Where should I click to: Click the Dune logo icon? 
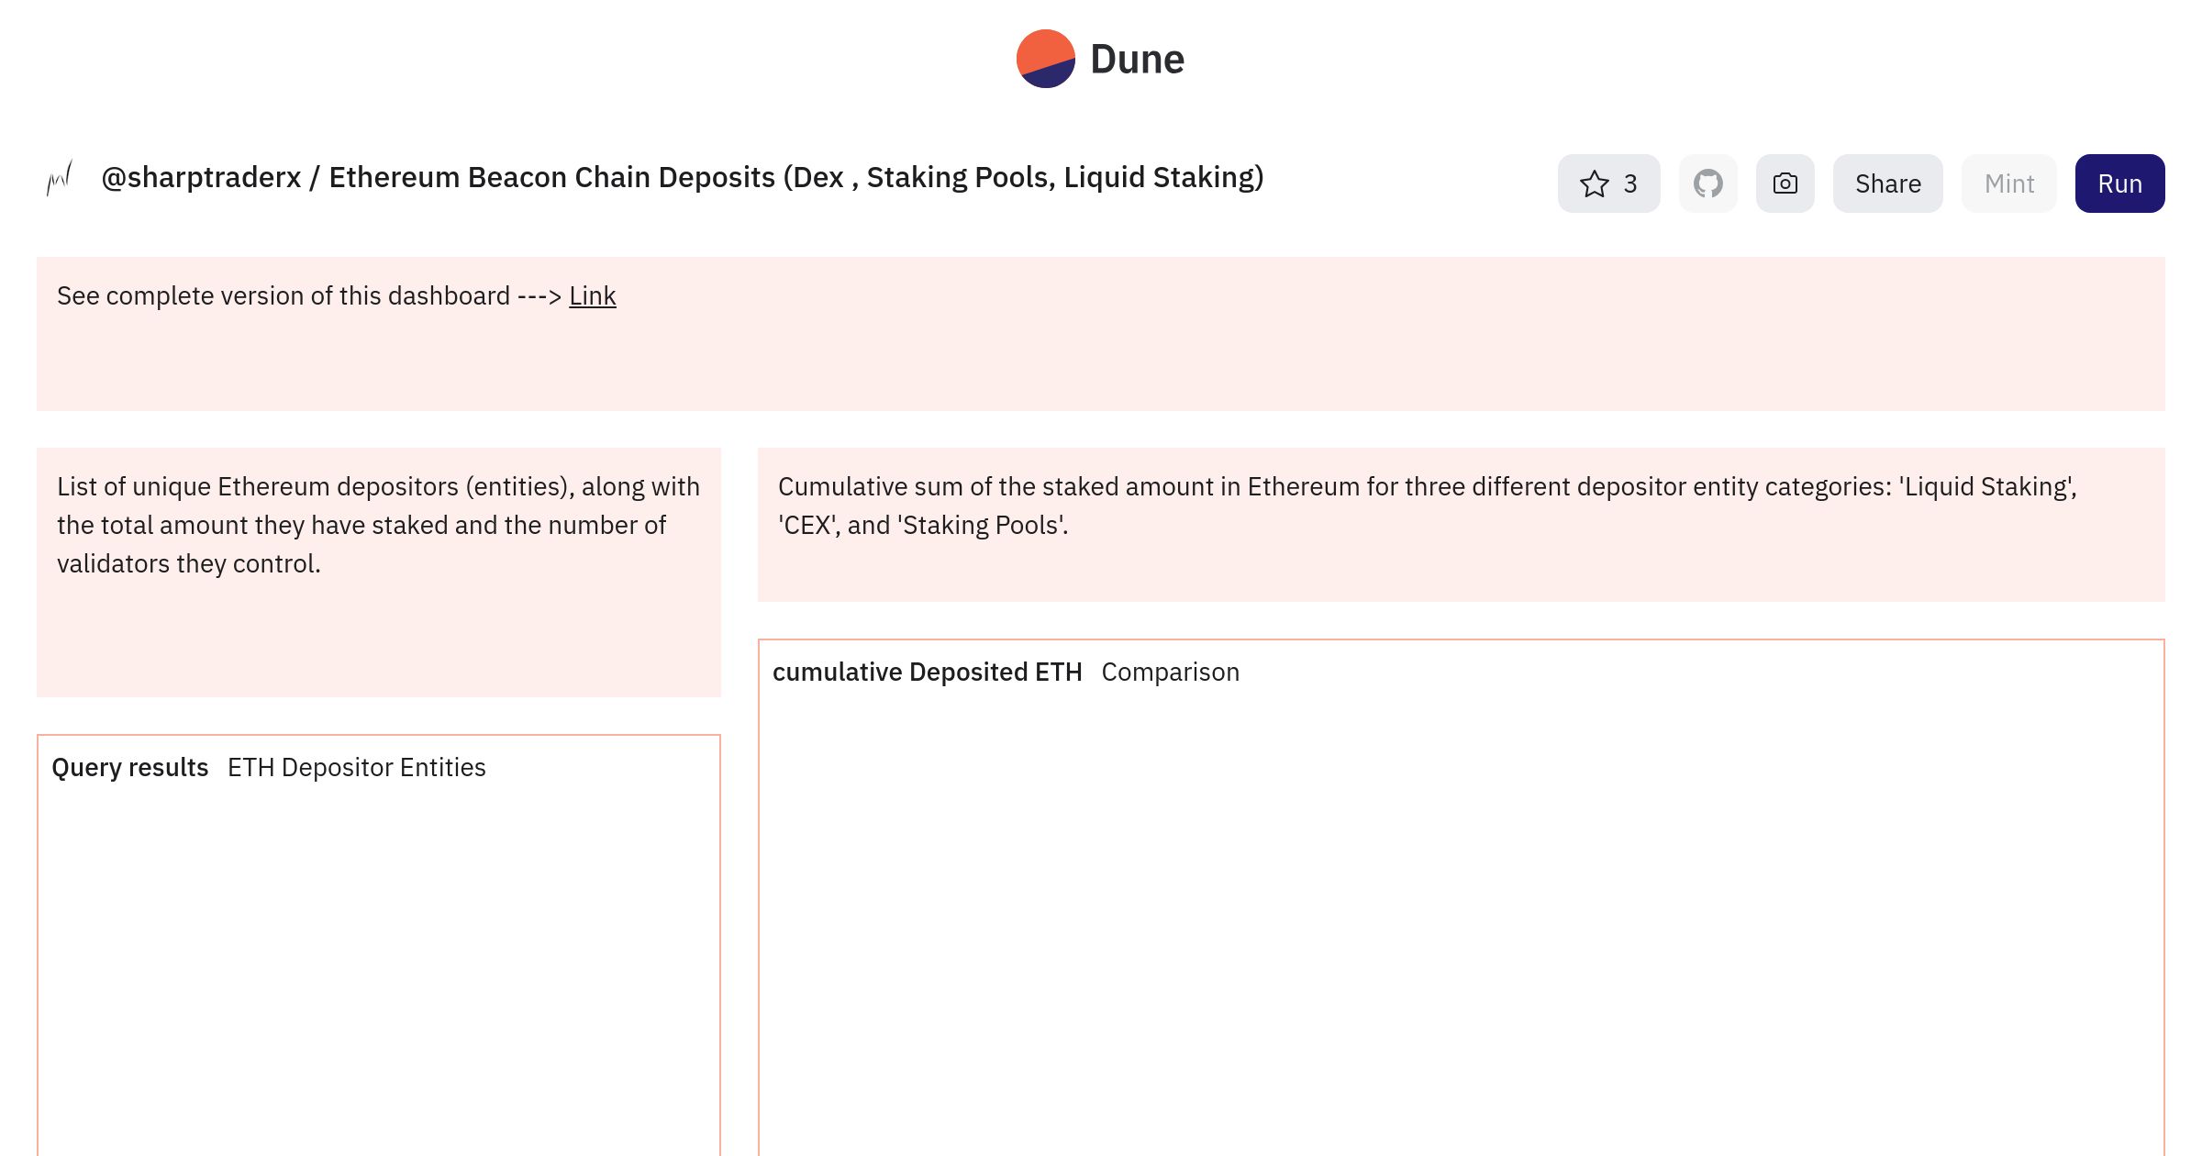1044,58
